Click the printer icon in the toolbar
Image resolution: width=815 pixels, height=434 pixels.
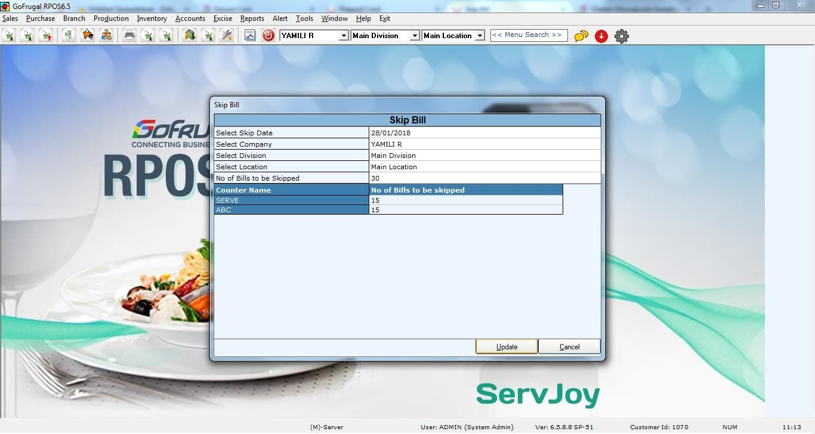click(129, 36)
